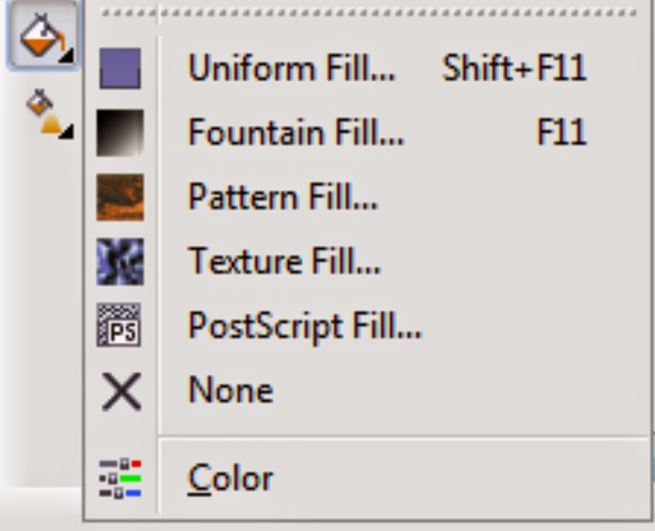Image resolution: width=655 pixels, height=531 pixels.
Task: Click the black gradient Fountain Fill icon
Action: coord(120,133)
